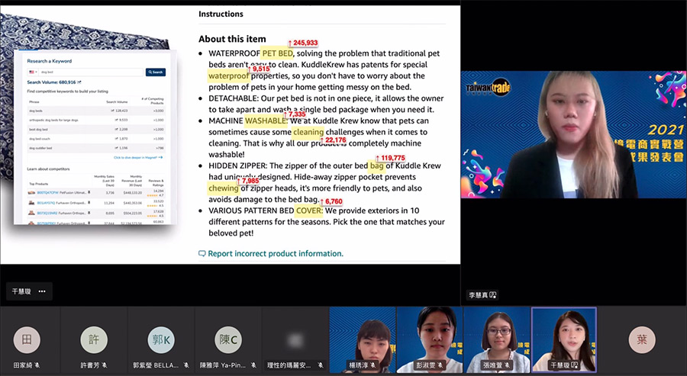
Task: Click the 'dog bed' keyword search field
Action: click(91, 72)
